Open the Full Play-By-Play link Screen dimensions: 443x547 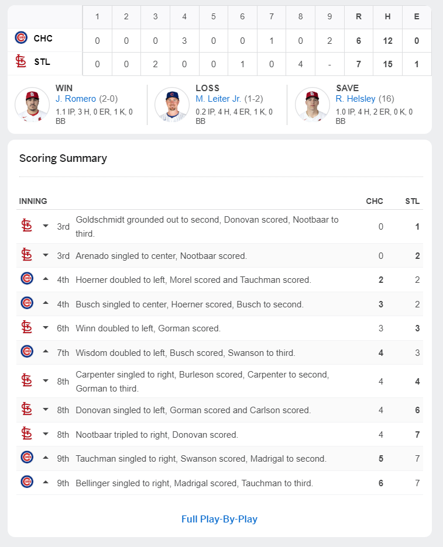tap(219, 519)
